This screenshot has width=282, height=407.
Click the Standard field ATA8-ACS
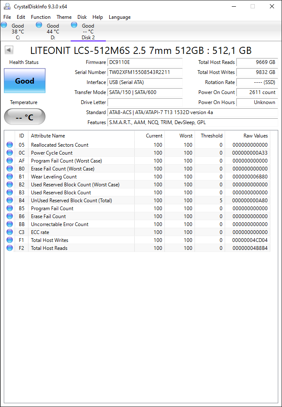tap(193, 112)
